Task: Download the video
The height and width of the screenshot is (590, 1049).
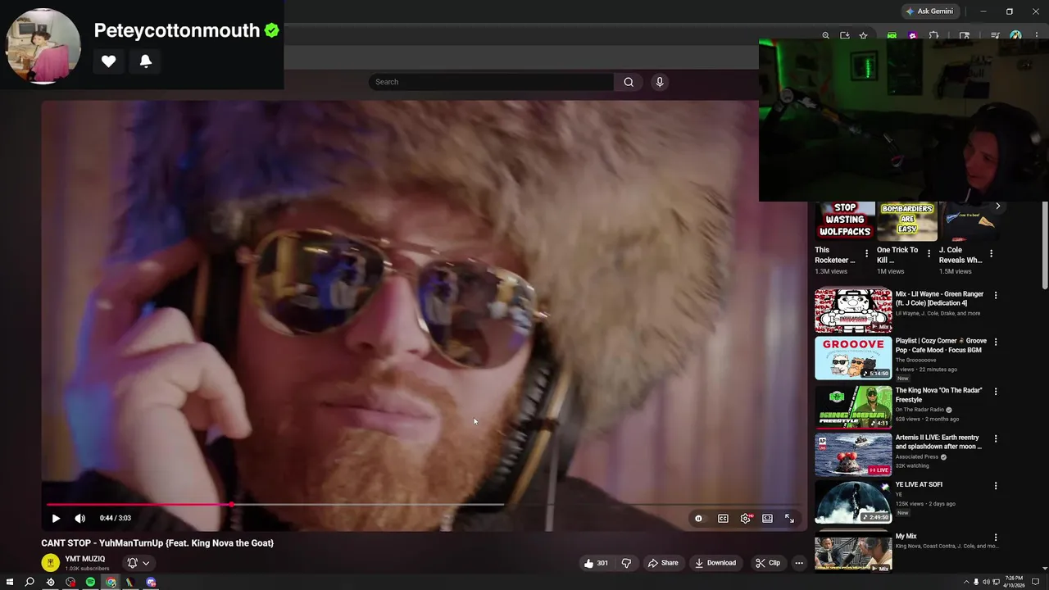Action: 715,563
